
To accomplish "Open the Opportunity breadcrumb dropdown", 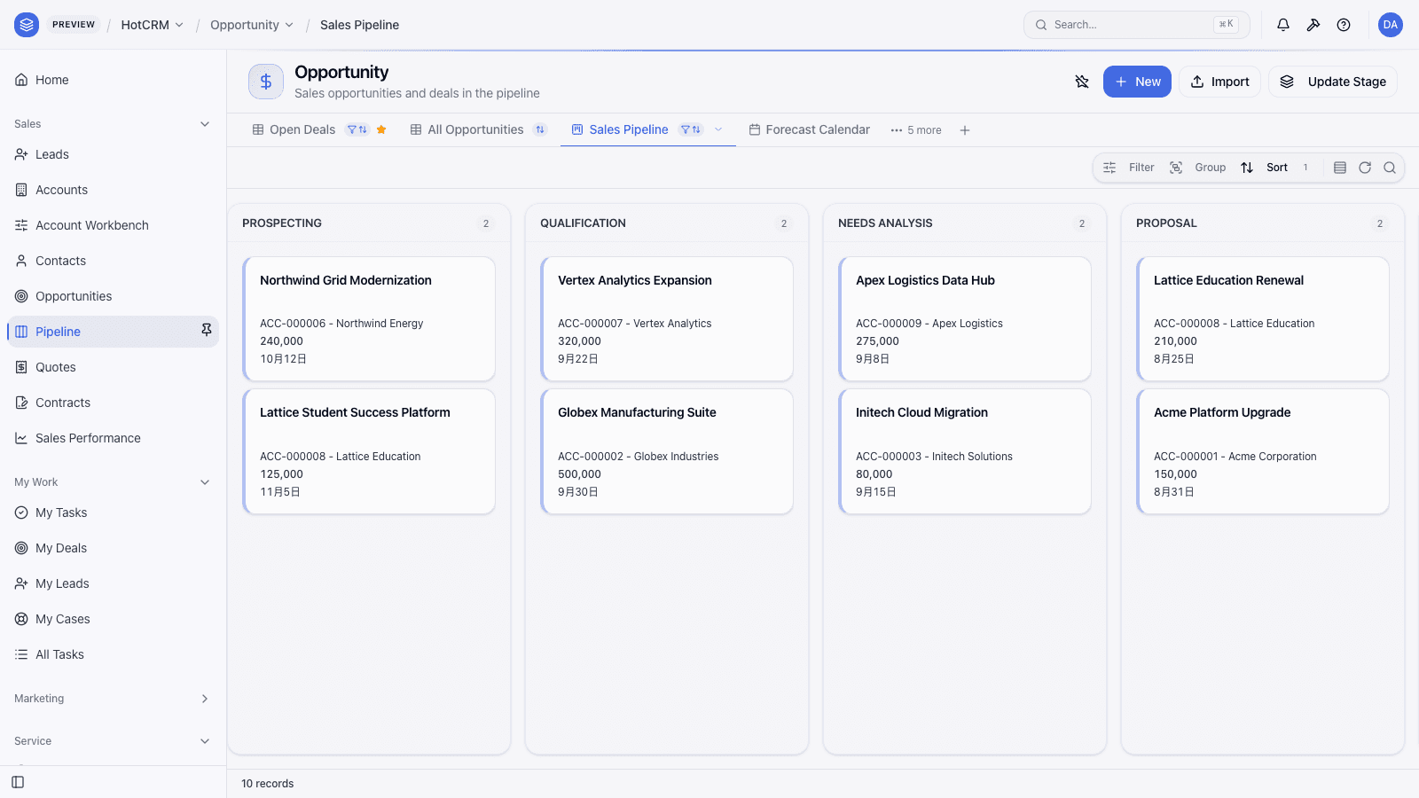I will (251, 25).
